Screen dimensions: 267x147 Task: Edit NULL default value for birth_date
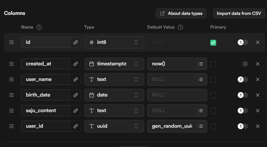(x=177, y=95)
